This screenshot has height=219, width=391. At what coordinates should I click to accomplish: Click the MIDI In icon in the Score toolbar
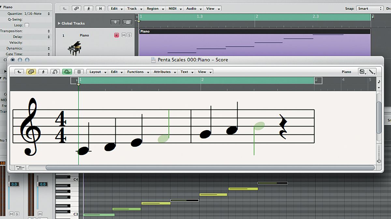(x=55, y=72)
